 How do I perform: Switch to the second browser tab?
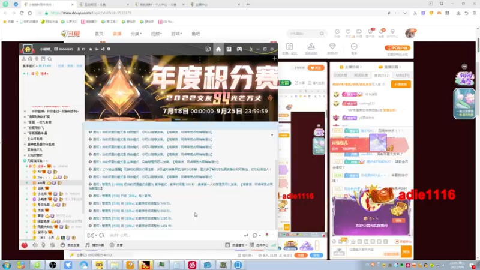pos(103,4)
